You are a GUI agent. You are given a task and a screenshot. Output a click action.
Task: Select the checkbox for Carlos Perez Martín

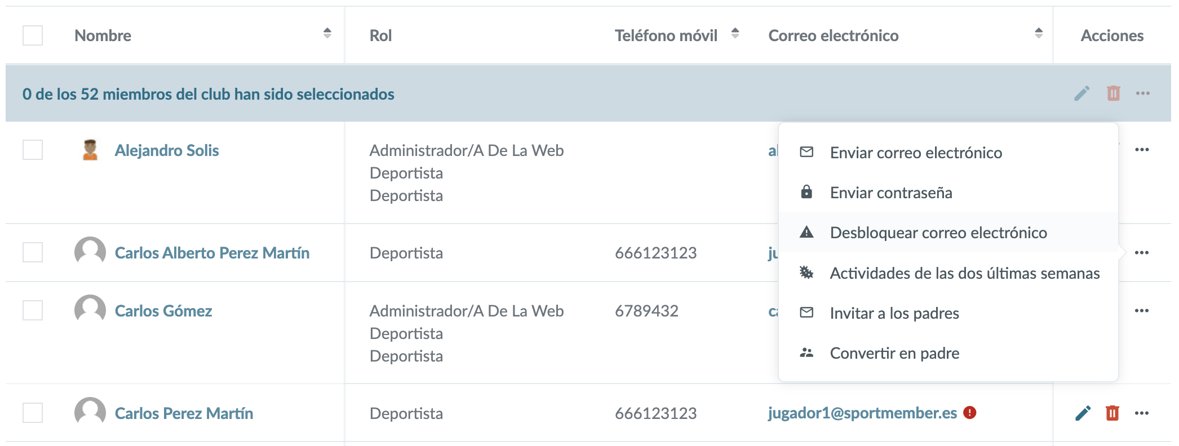coord(33,413)
